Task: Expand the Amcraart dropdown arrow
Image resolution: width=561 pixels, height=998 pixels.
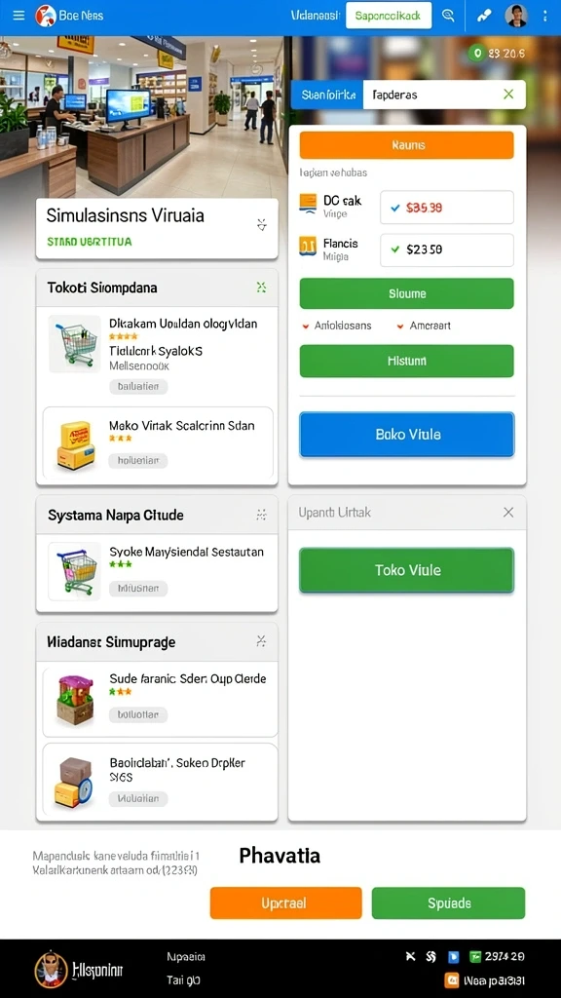Action: 400,326
